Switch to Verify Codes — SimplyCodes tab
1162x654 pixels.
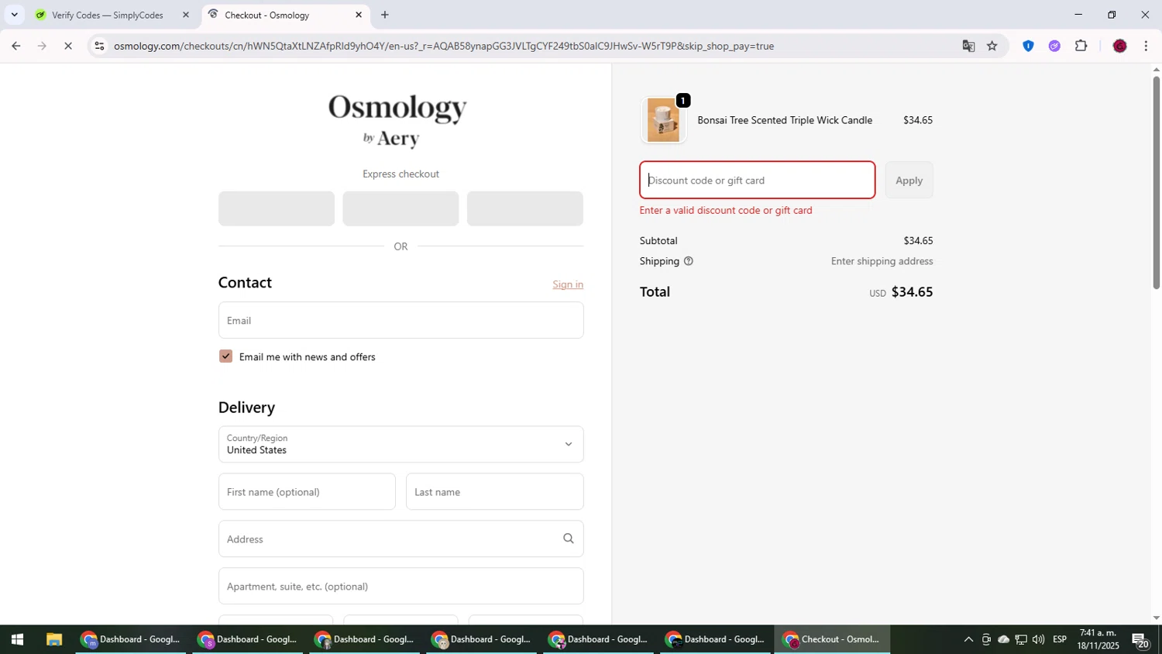coord(112,15)
